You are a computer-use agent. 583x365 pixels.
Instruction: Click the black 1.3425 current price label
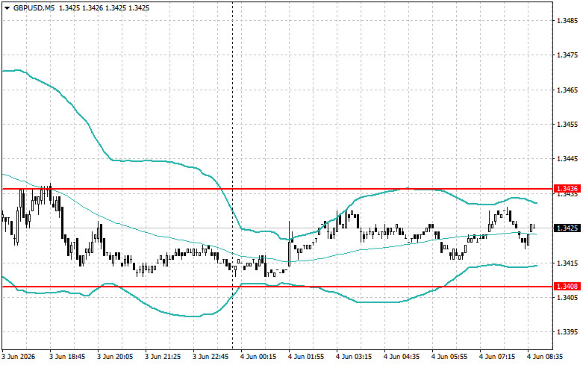pos(567,228)
